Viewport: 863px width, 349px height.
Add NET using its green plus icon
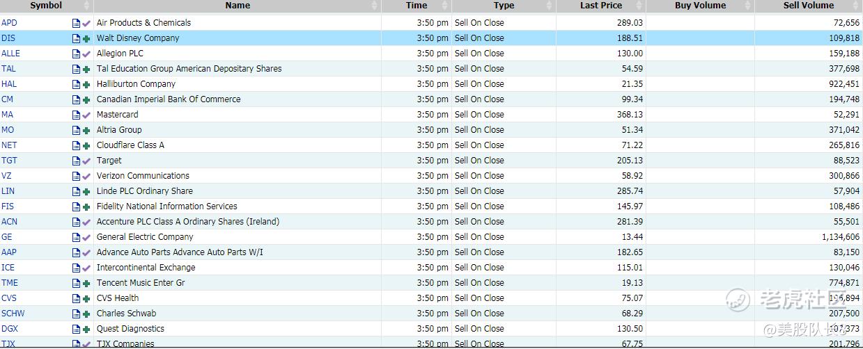point(86,146)
